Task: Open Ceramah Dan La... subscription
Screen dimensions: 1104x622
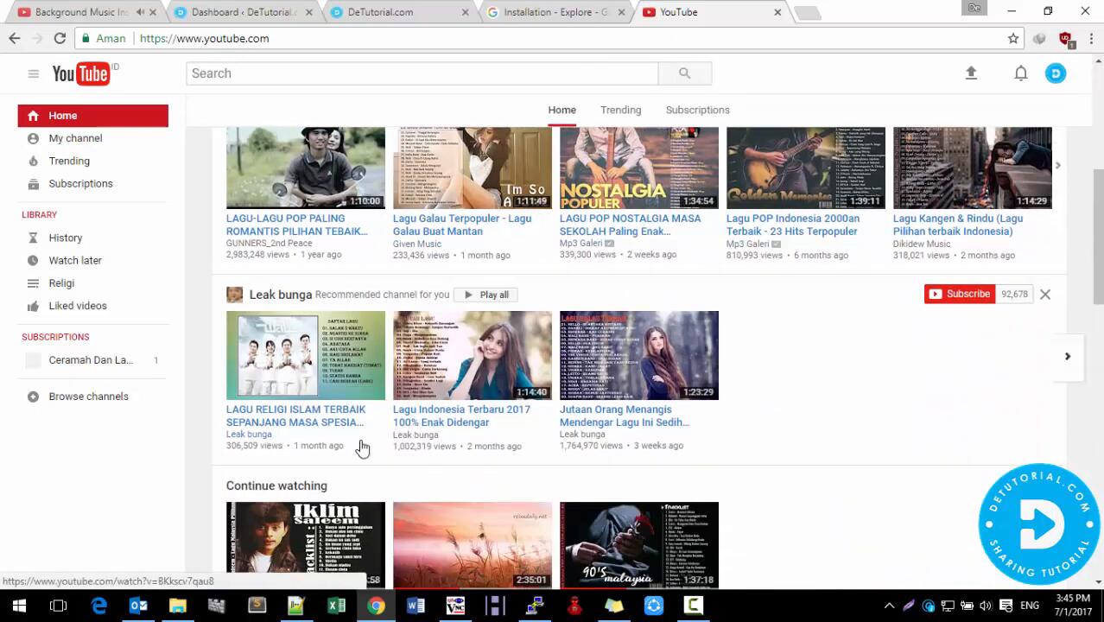Action: 92,360
